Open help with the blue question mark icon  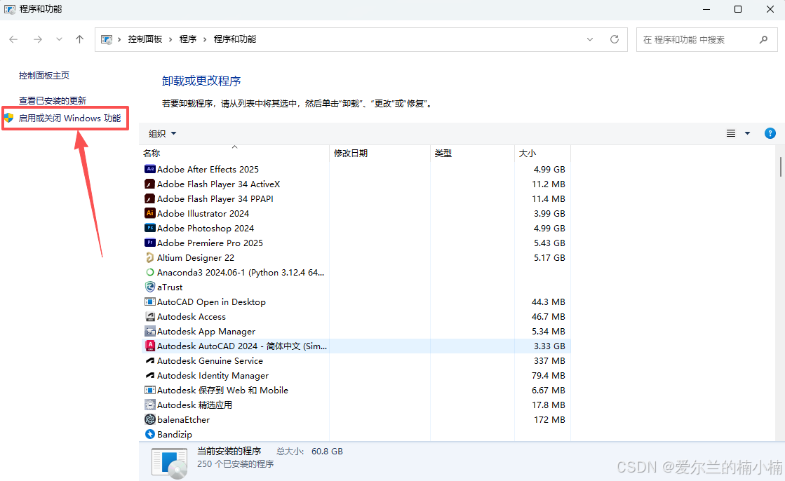click(x=770, y=133)
